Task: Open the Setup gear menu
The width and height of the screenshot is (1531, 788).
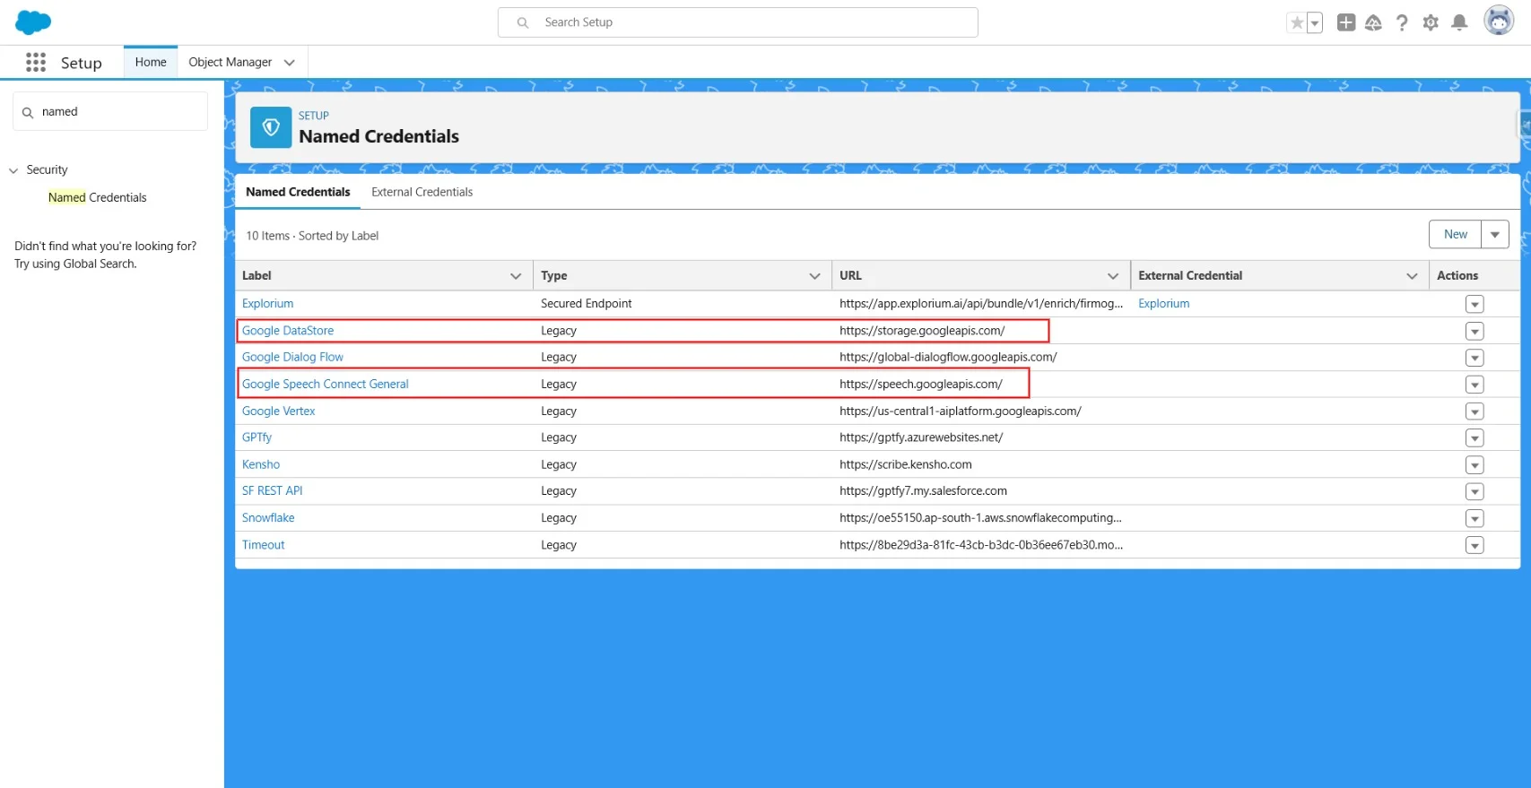Action: pyautogui.click(x=1431, y=23)
